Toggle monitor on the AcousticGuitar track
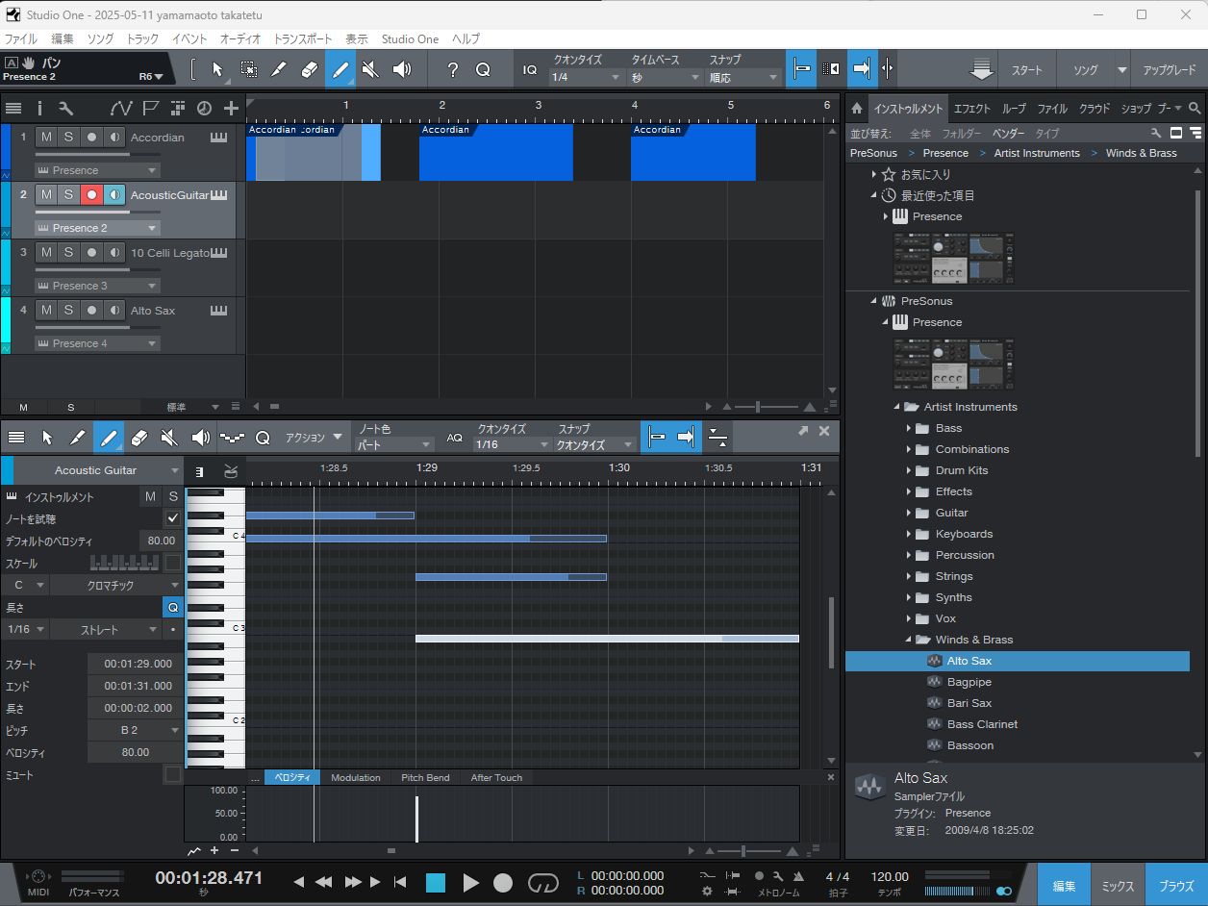Viewport: 1208px width, 906px height. pyautogui.click(x=114, y=195)
